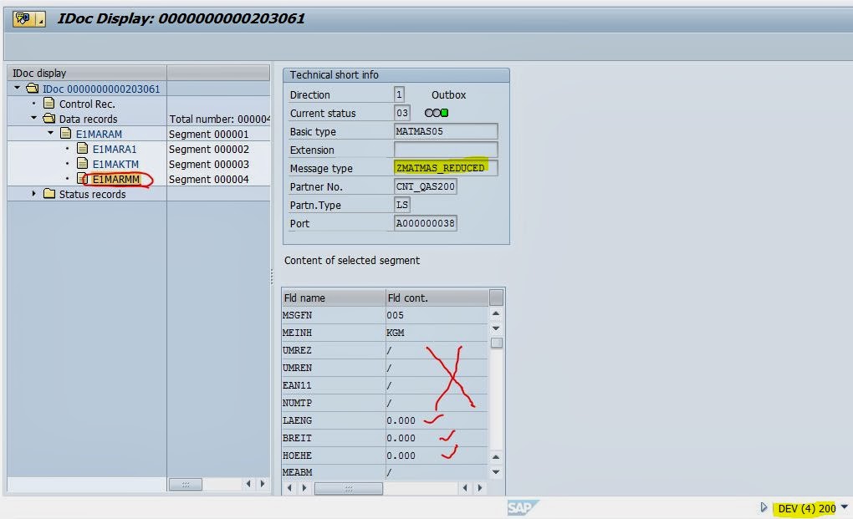The image size is (853, 519).
Task: Click the tree panel scroll right arrow
Action: [x=263, y=483]
